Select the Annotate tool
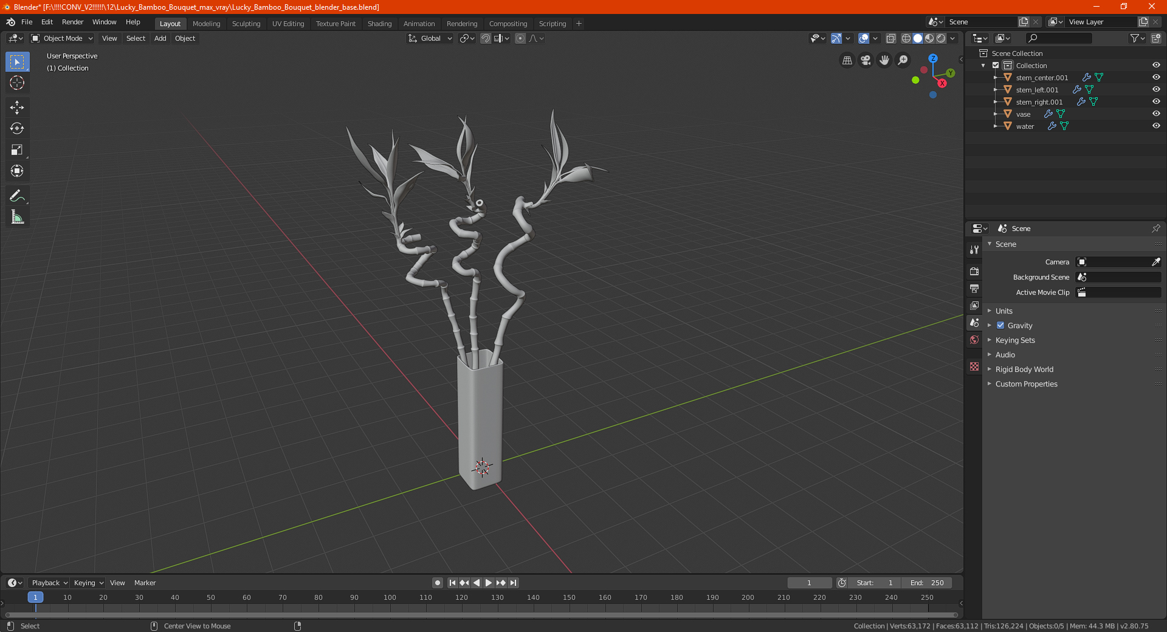This screenshot has height=632, width=1167. 17,196
